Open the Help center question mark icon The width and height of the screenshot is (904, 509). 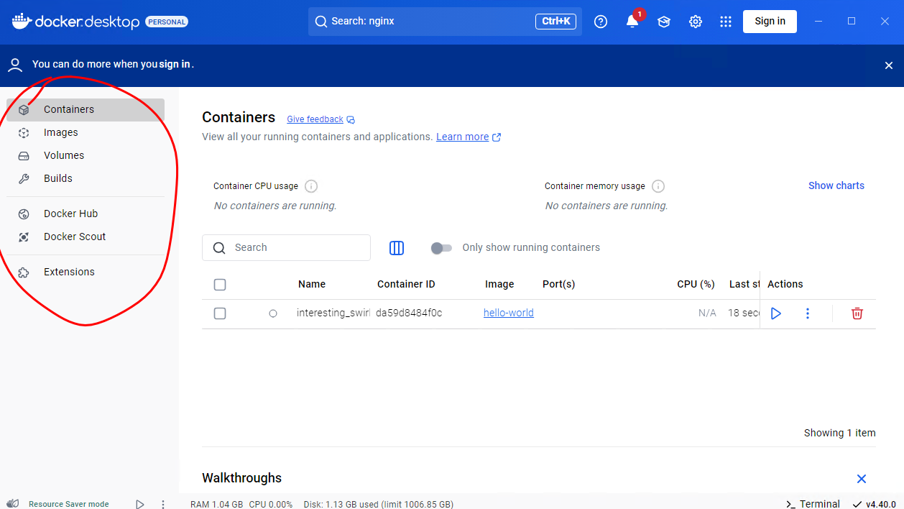click(x=601, y=22)
